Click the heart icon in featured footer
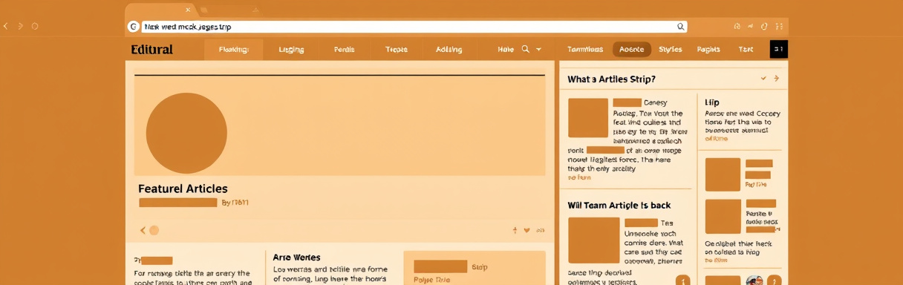The height and width of the screenshot is (285, 903). [x=527, y=231]
